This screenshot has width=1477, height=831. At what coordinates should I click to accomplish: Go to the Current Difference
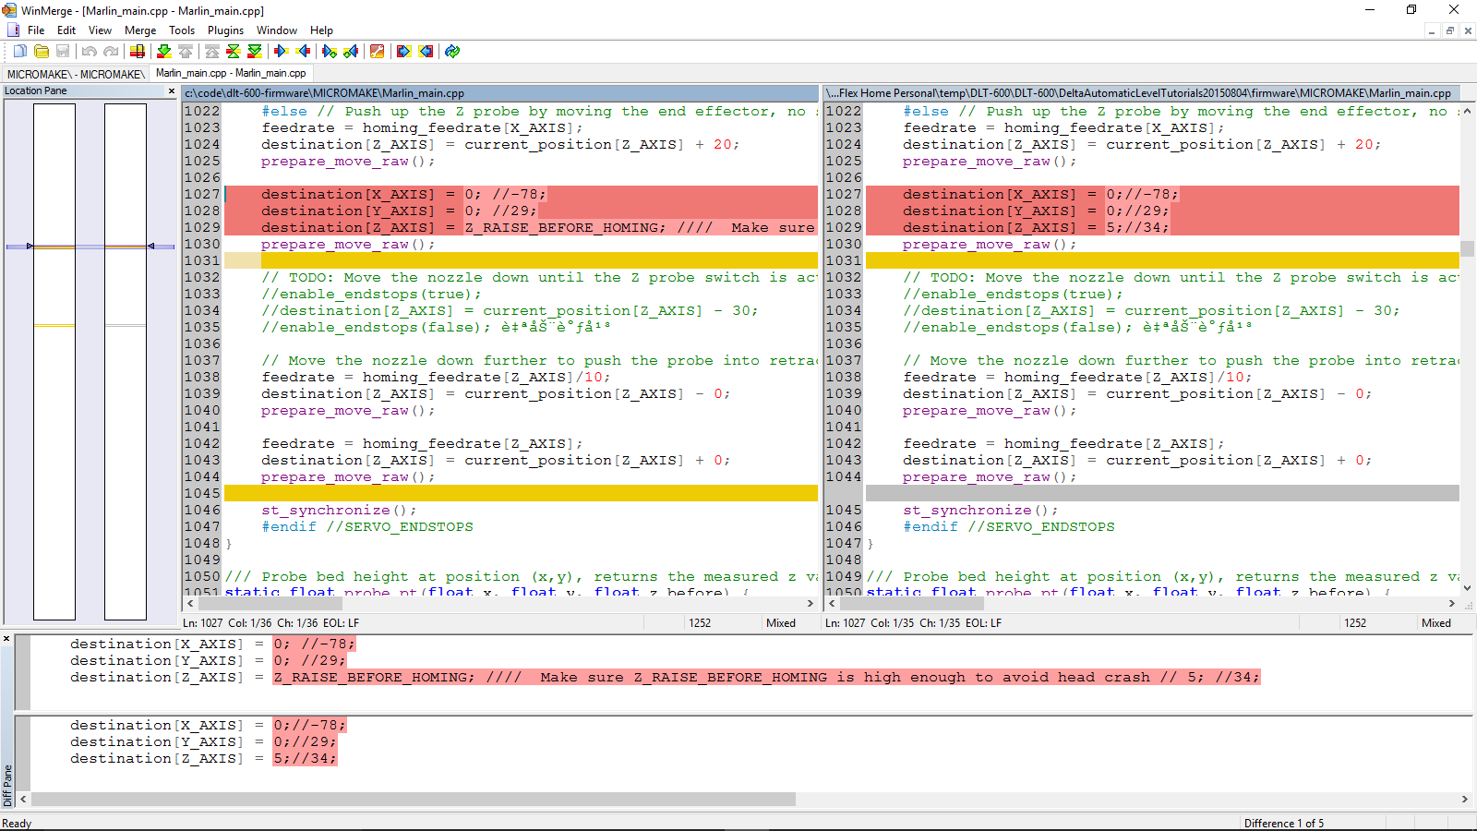point(234,52)
